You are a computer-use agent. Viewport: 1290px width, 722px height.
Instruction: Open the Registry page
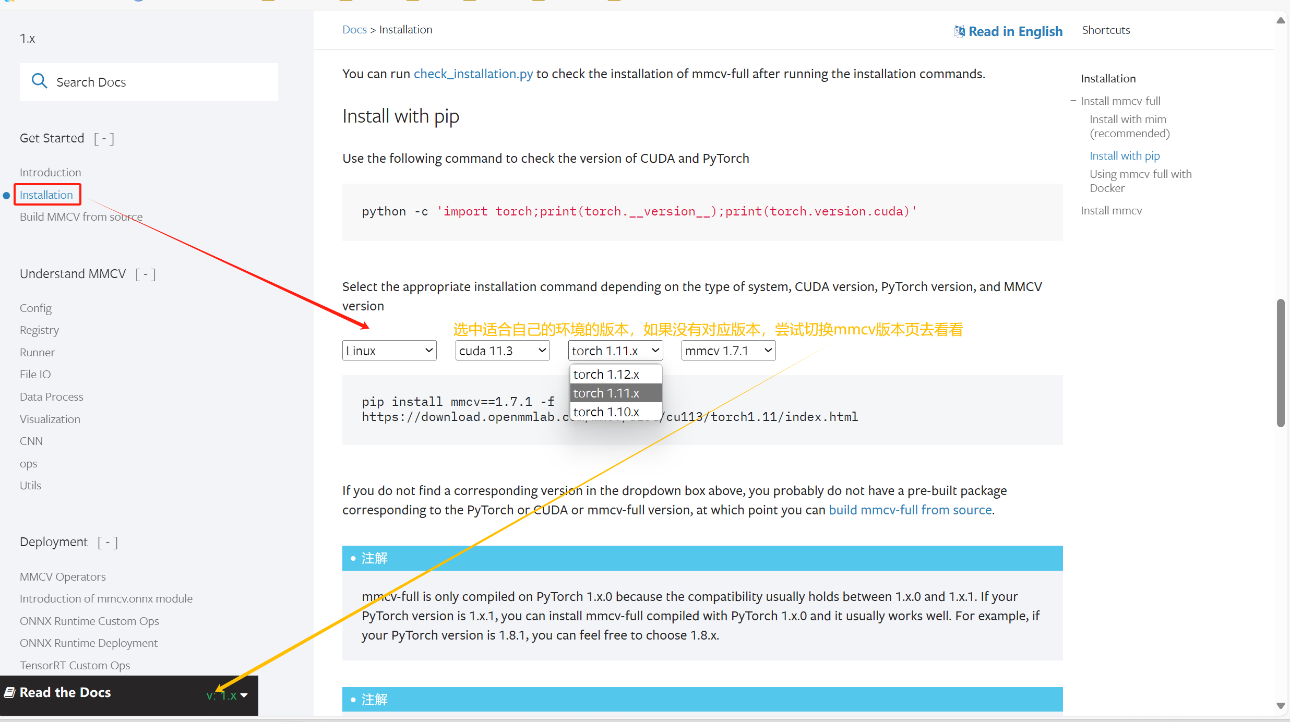point(39,330)
